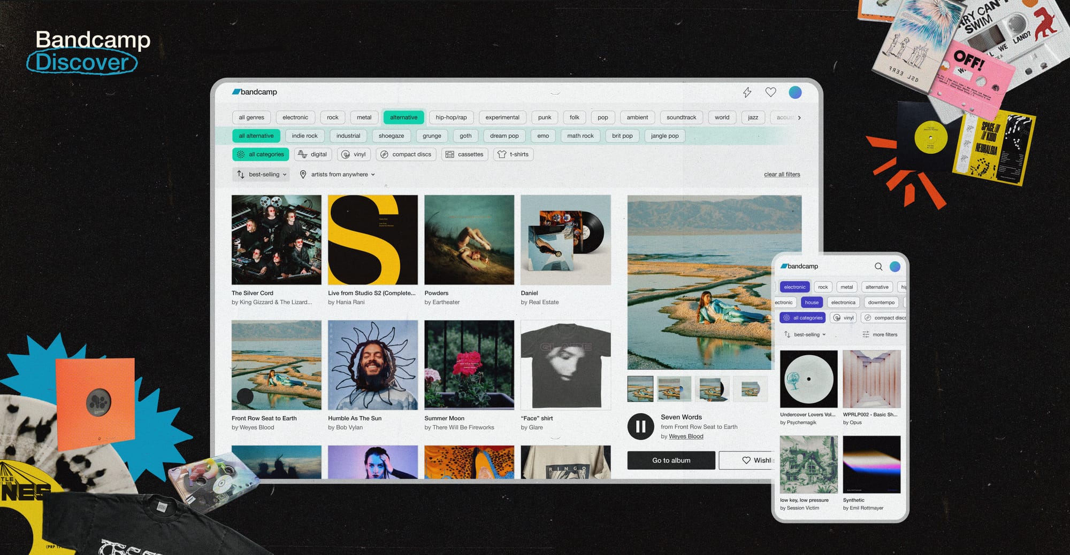The width and height of the screenshot is (1070, 555).
Task: Click the lightning bolt feed icon
Action: [x=747, y=92]
